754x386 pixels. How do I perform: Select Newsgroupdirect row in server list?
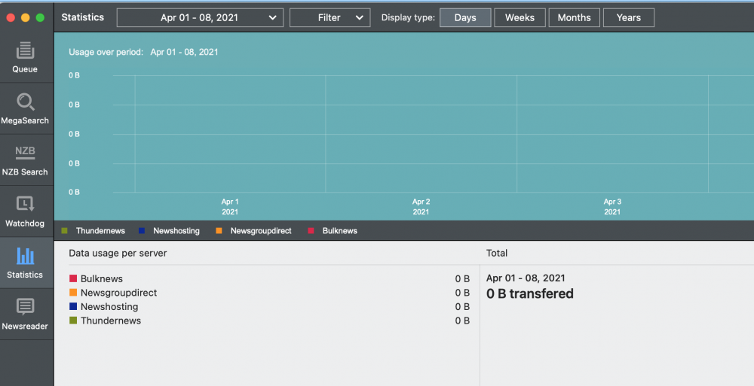click(x=118, y=293)
